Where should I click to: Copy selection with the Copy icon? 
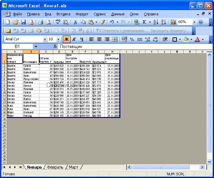(x=83, y=22)
